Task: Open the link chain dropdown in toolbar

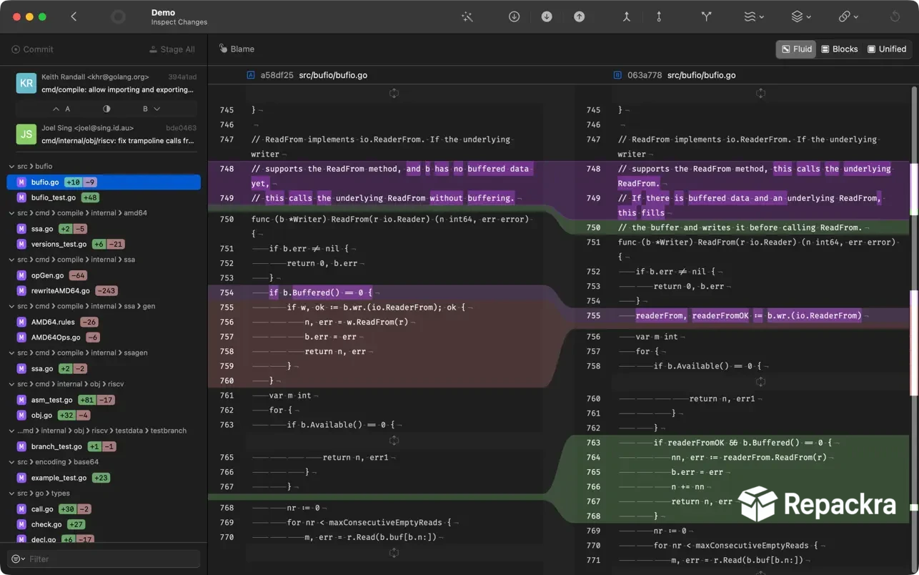Action: (x=848, y=16)
